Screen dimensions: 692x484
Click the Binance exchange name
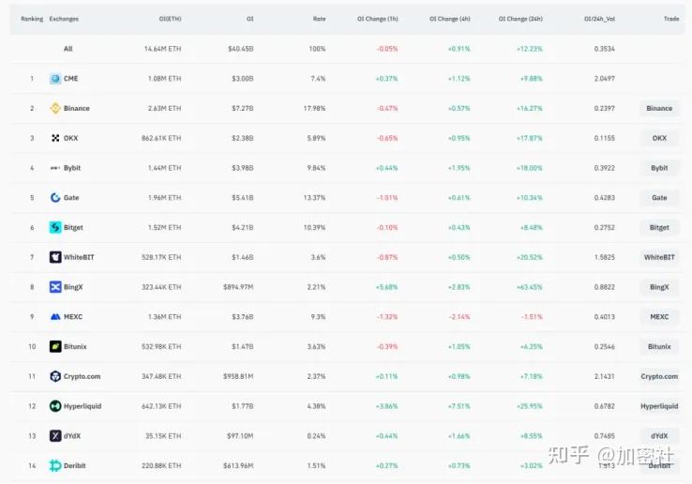(x=76, y=108)
